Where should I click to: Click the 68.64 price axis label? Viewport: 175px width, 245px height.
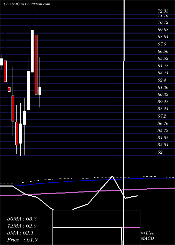tap(163, 37)
